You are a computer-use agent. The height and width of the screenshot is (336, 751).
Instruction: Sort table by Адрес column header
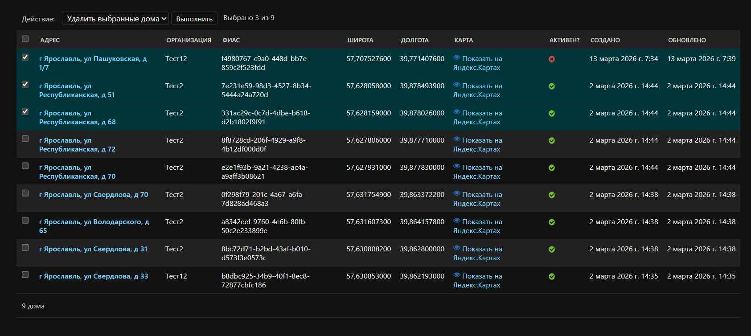(50, 40)
